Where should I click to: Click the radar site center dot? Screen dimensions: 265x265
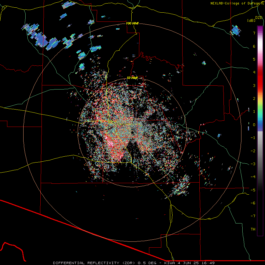[x=132, y=132]
